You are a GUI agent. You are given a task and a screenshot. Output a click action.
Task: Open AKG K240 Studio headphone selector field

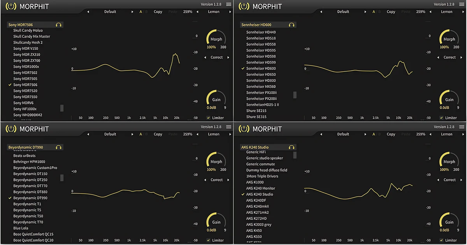(x=268, y=148)
